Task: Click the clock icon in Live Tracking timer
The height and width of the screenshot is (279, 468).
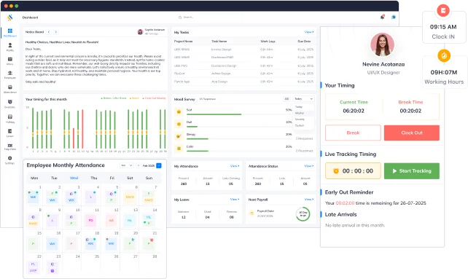Action: (x=336, y=171)
